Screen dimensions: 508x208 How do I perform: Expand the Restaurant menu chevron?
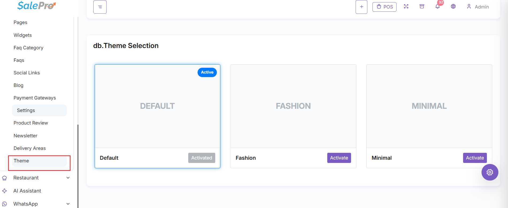tap(68, 178)
